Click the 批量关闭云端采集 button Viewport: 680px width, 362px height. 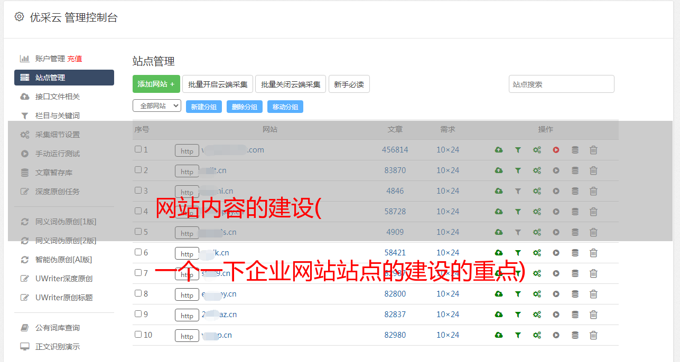click(x=291, y=84)
